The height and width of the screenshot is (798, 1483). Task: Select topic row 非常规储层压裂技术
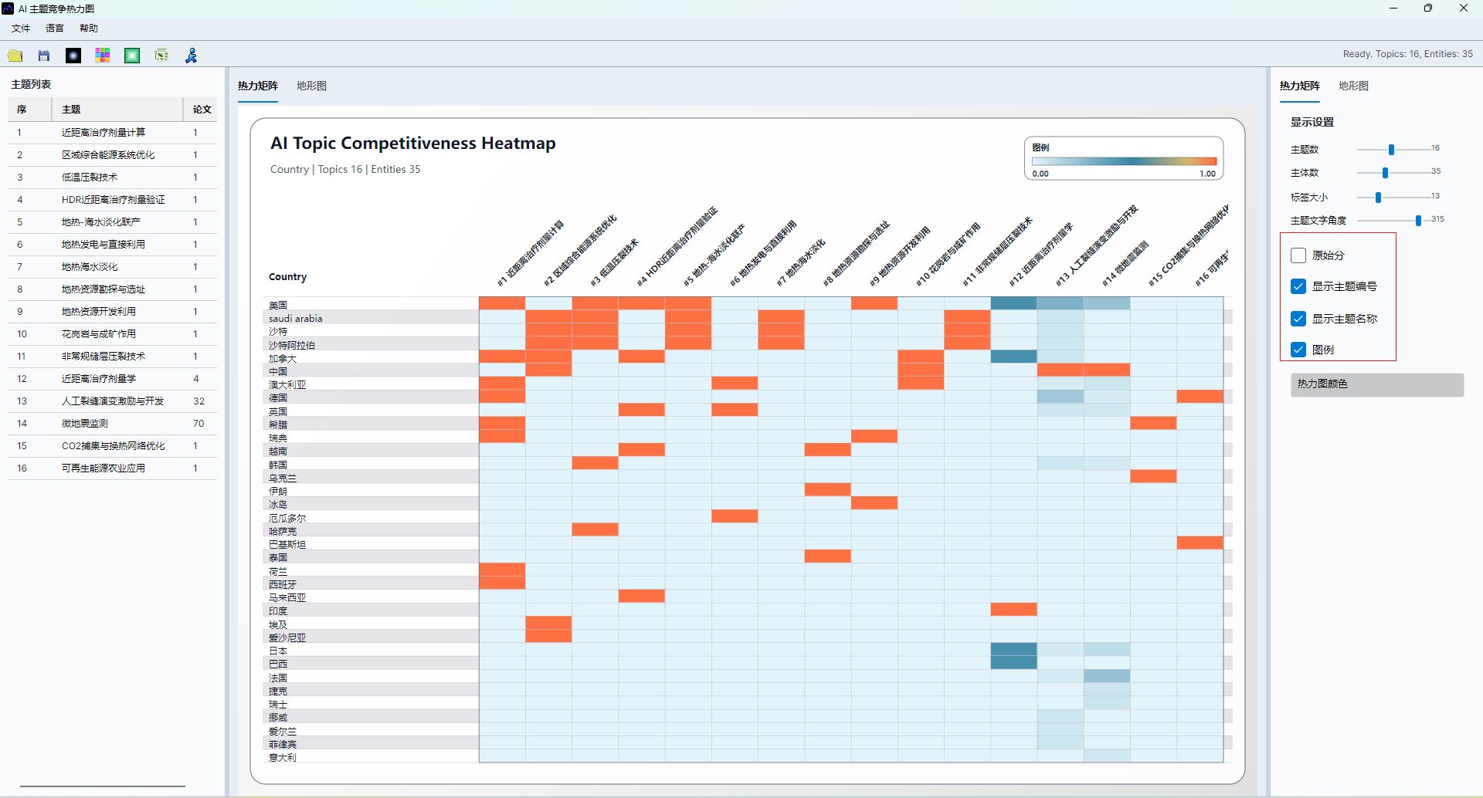point(112,357)
